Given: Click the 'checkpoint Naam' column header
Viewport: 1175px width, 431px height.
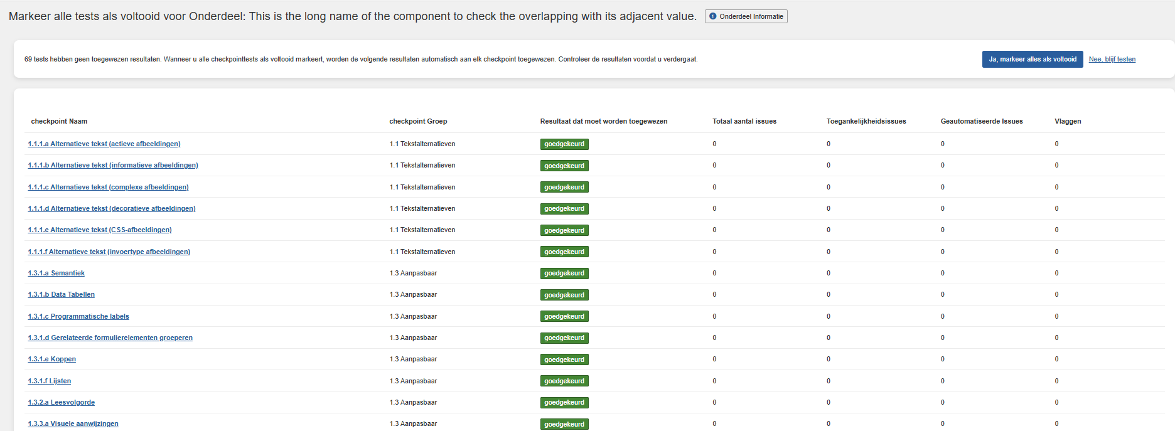Looking at the screenshot, I should tap(59, 122).
